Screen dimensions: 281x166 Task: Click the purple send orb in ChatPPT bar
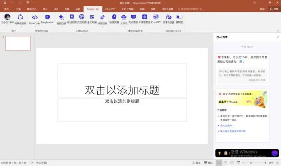coord(274,153)
